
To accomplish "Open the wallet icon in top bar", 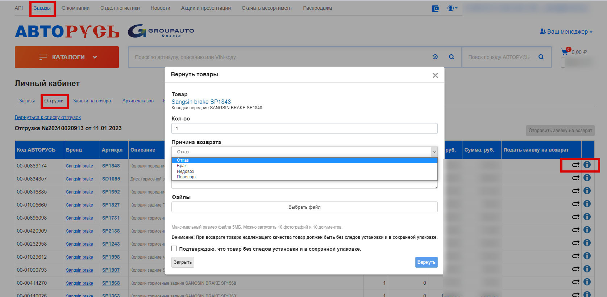I will point(435,8).
